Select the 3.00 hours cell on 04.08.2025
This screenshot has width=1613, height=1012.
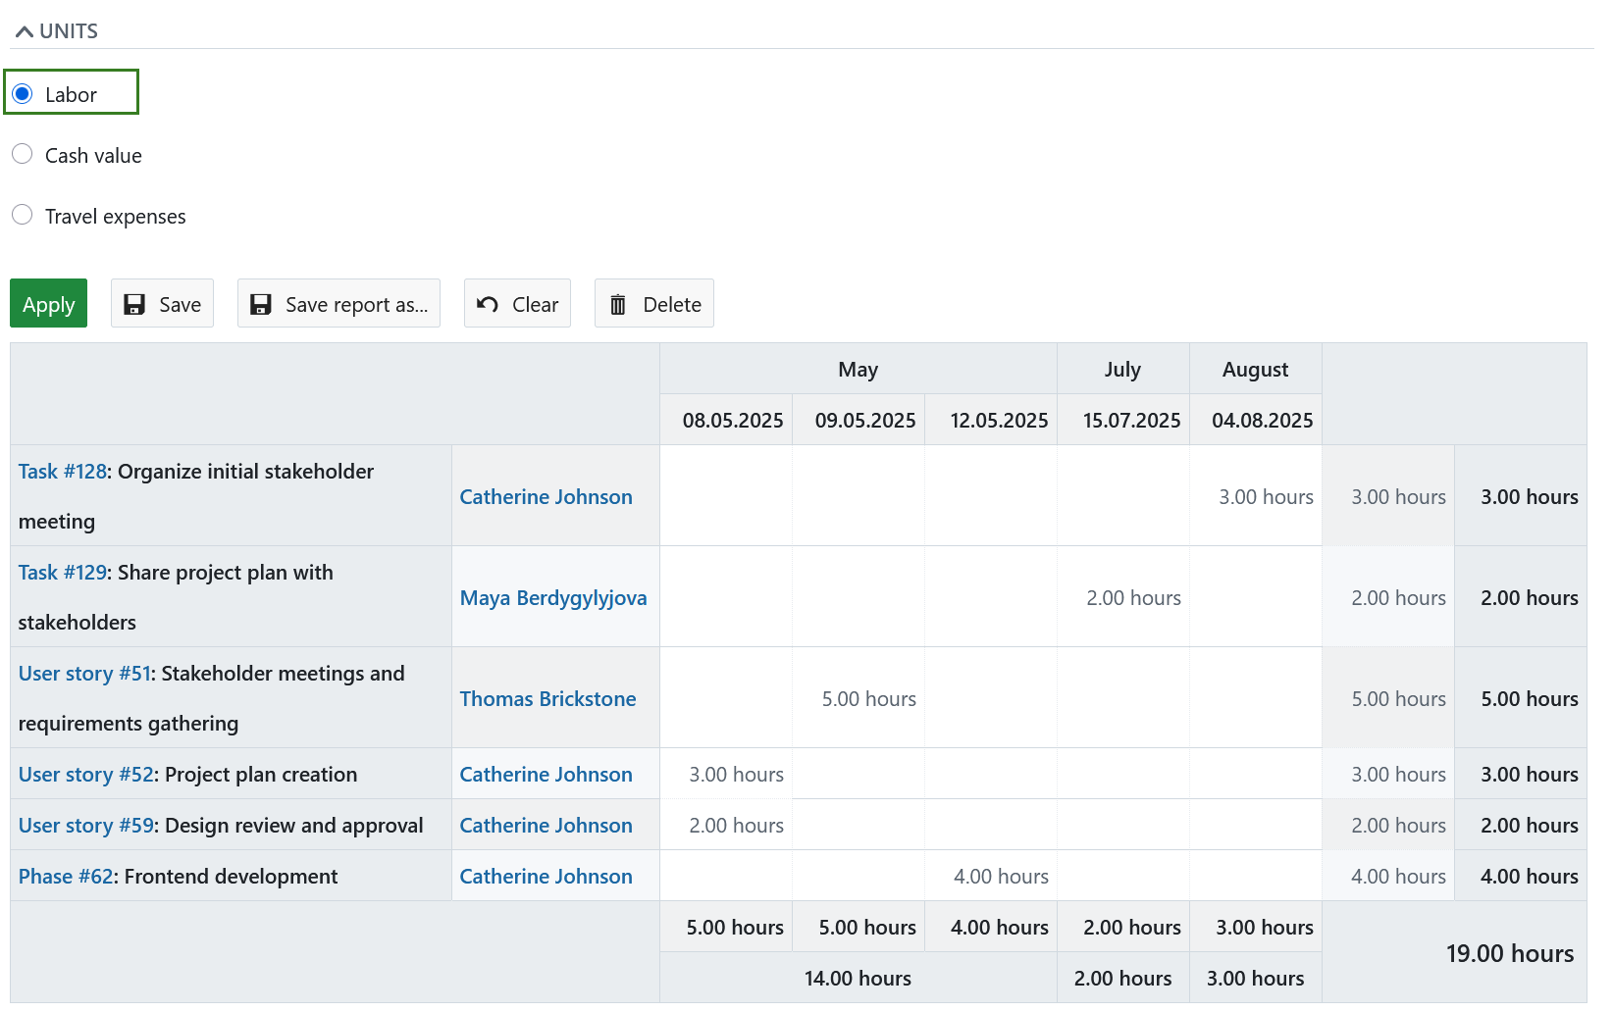pos(1267,496)
